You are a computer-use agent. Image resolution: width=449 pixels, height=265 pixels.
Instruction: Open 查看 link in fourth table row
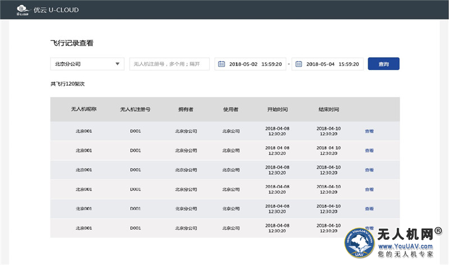369,189
